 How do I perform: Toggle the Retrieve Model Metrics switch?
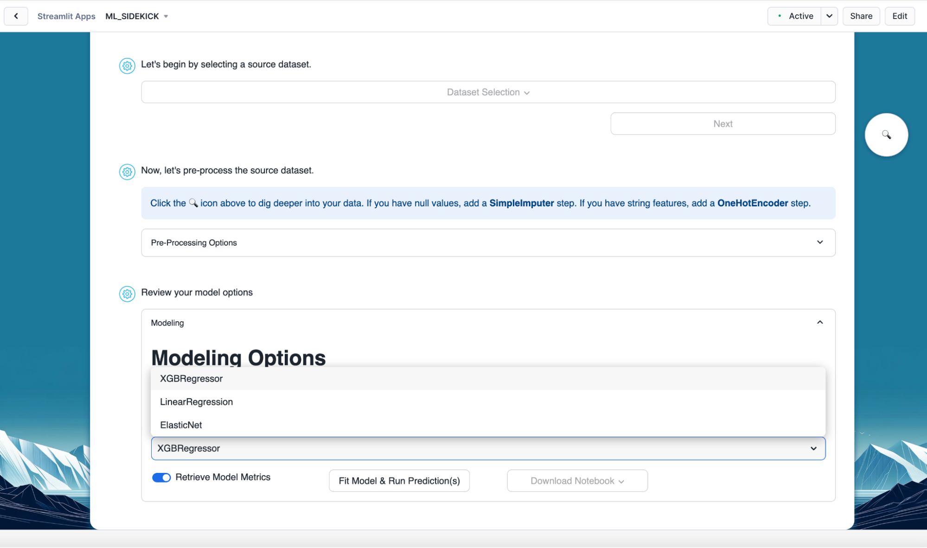coord(161,478)
